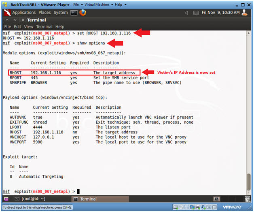Click 'Module options' header line
Image resolution: width=254 pixels, height=212 pixels.
(x=64, y=53)
